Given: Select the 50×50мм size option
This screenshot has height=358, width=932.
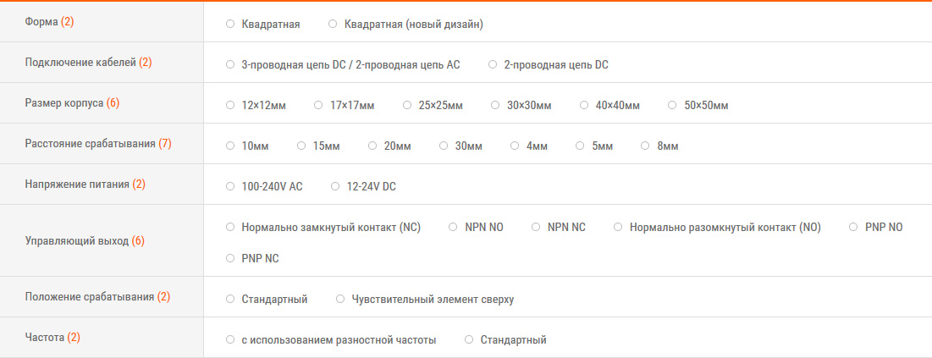Looking at the screenshot, I should [672, 106].
